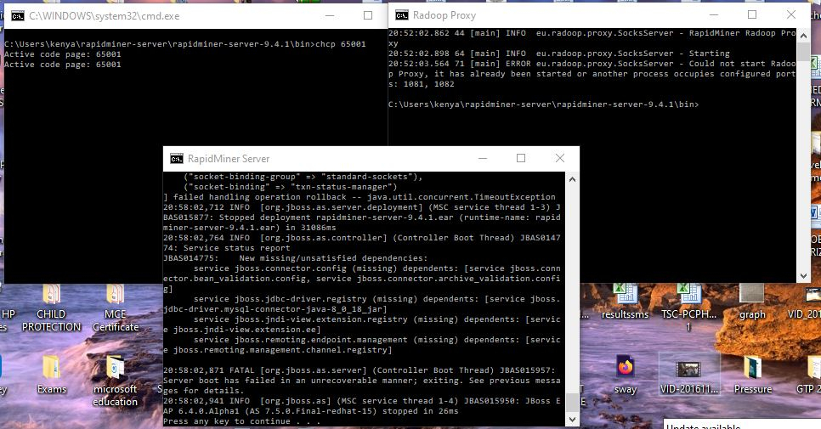Click the 'Press any key to continue' line
821x429 pixels.
[x=241, y=421]
